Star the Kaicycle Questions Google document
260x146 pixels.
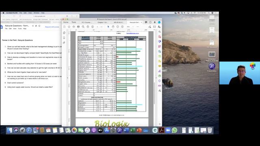coord(33,26)
